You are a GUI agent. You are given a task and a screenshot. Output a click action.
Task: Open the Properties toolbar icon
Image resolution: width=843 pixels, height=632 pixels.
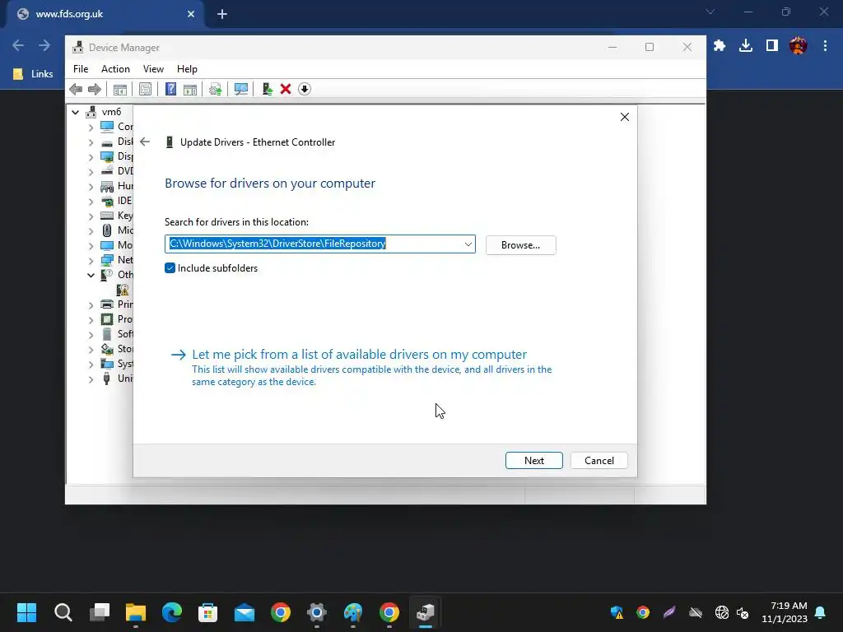coord(145,89)
